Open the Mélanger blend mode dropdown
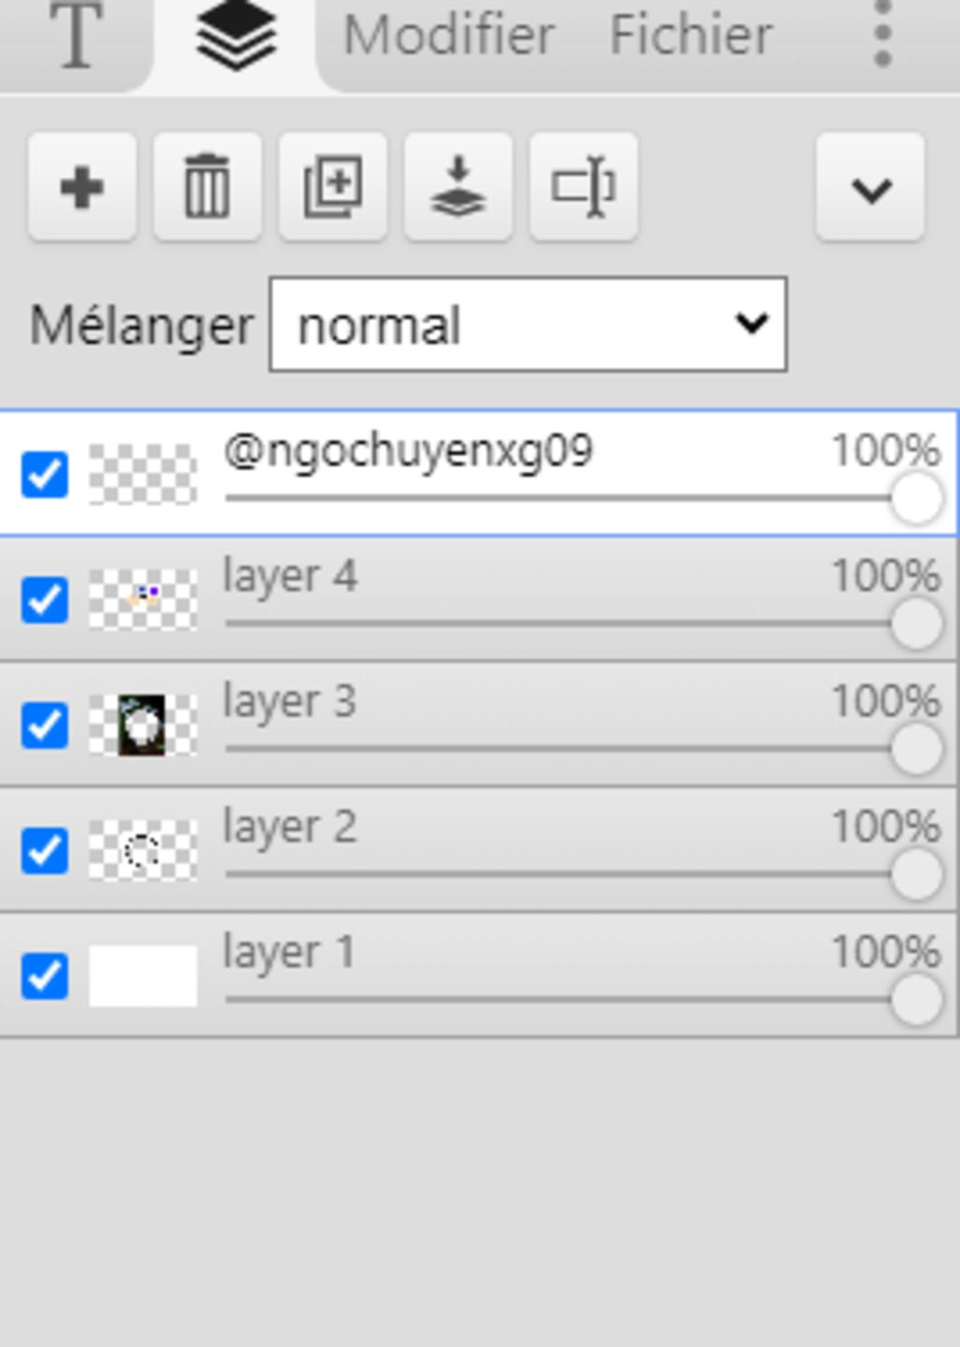The height and width of the screenshot is (1347, 960). pyautogui.click(x=528, y=324)
